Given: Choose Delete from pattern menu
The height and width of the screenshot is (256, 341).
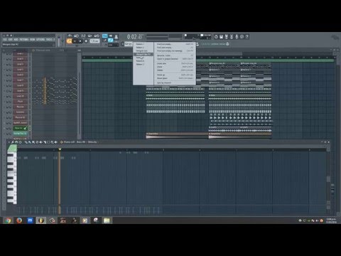Looking at the screenshot, I should pyautogui.click(x=175, y=70).
